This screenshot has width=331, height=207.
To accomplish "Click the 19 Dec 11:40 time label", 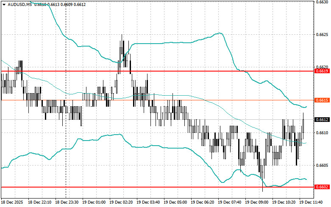I will pos(311,202).
